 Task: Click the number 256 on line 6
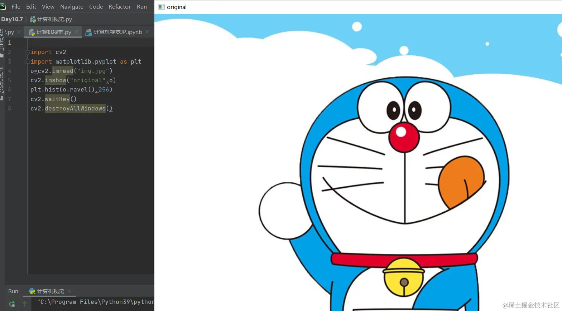tap(104, 90)
